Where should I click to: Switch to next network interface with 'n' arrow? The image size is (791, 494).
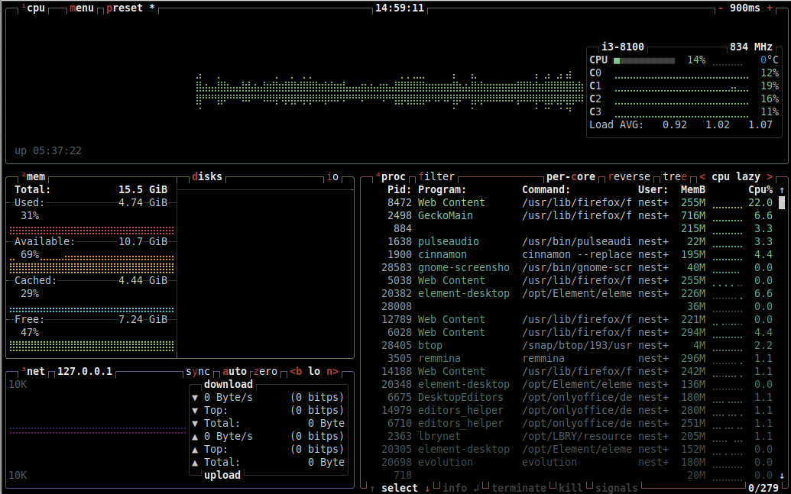coord(332,371)
